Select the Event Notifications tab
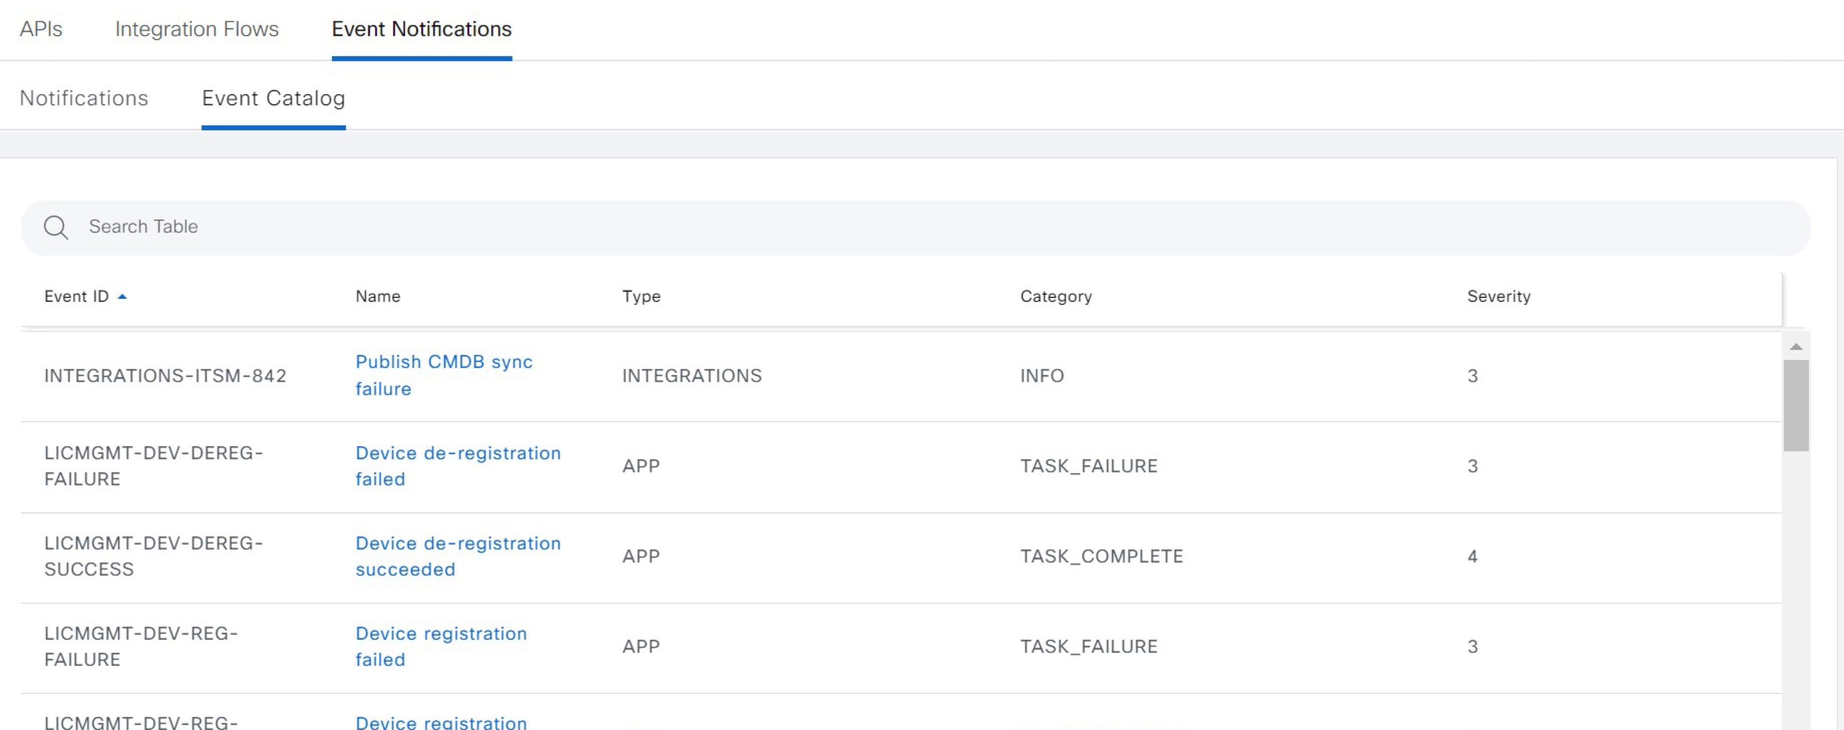 [422, 30]
